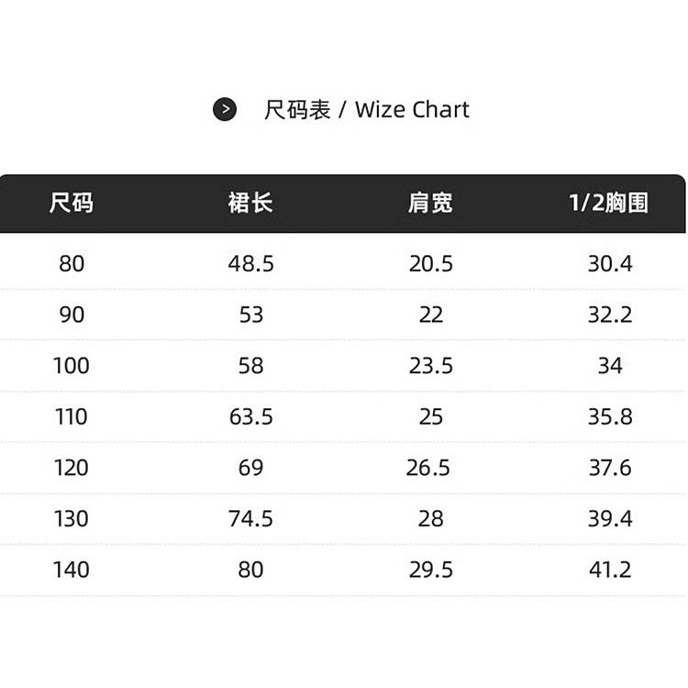The image size is (688, 688).
Task: Click the 63.5 skirt length value
Action: [x=251, y=416]
